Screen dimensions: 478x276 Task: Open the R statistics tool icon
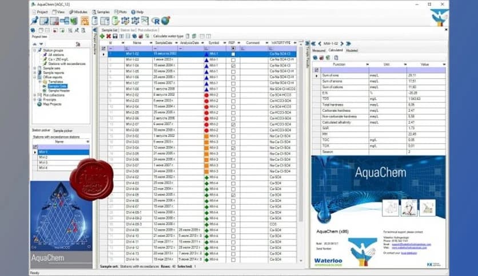(x=156, y=21)
